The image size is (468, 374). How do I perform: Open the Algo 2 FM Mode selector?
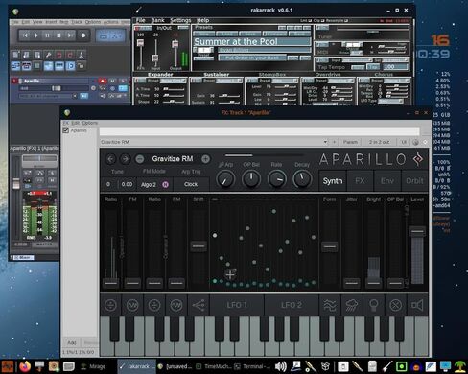click(149, 184)
